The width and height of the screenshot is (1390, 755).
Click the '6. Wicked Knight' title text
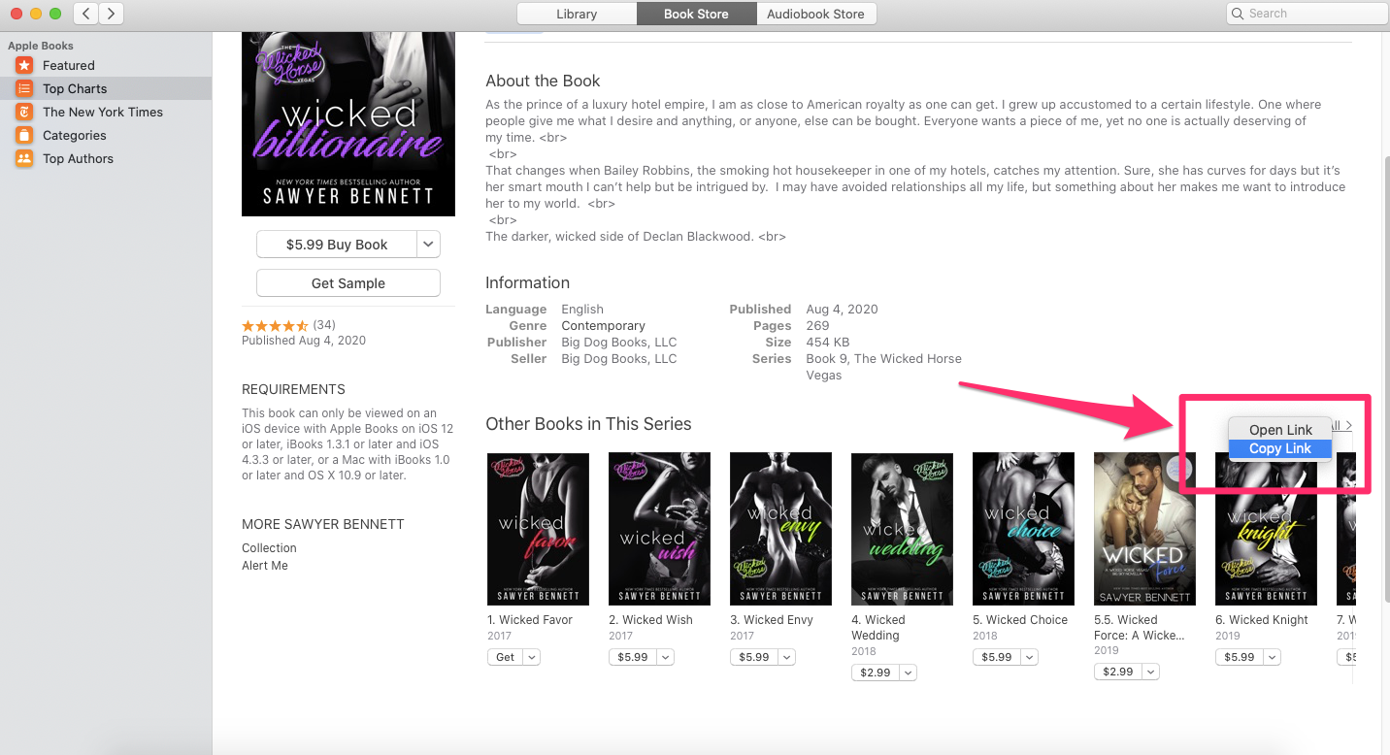tap(1262, 620)
